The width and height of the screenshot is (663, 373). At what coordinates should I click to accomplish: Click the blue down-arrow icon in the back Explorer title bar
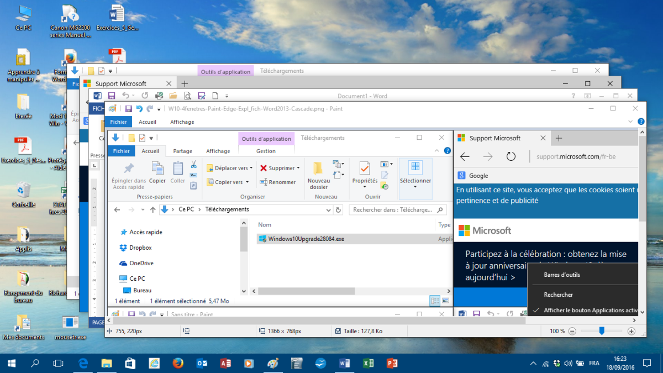click(75, 71)
